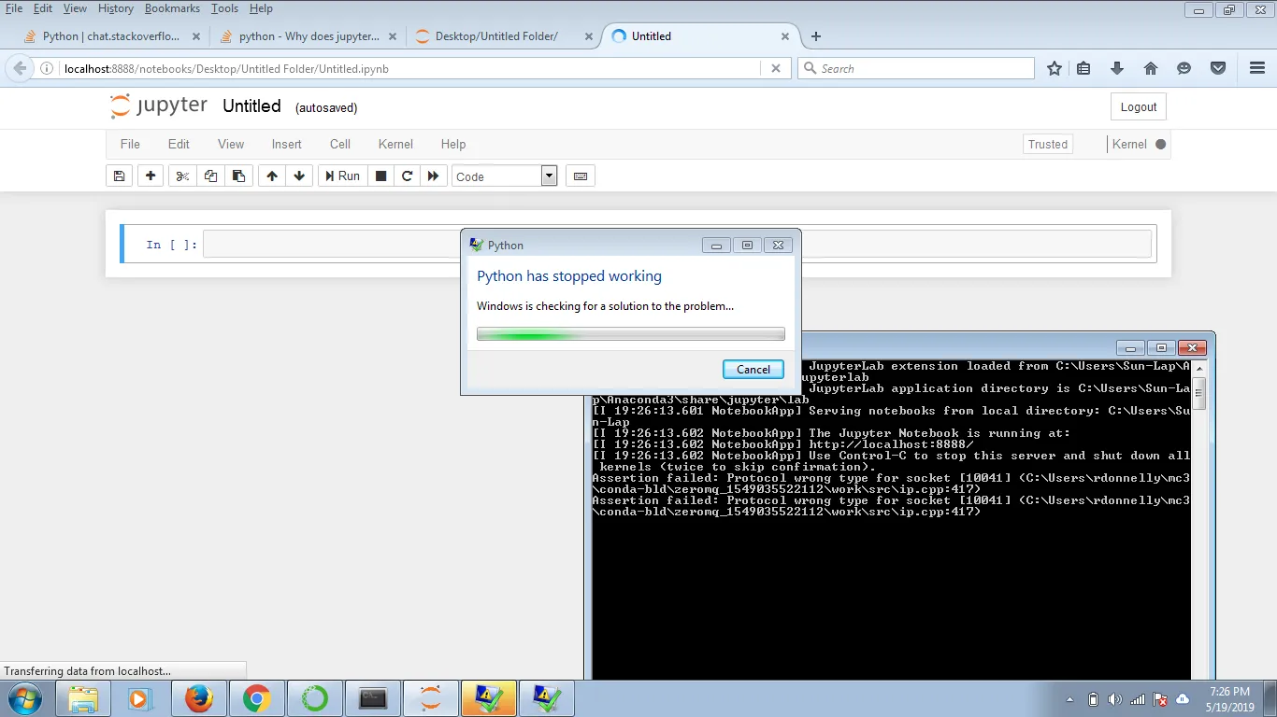
Task: Open Jupyter Insert menu
Action: tap(286, 144)
